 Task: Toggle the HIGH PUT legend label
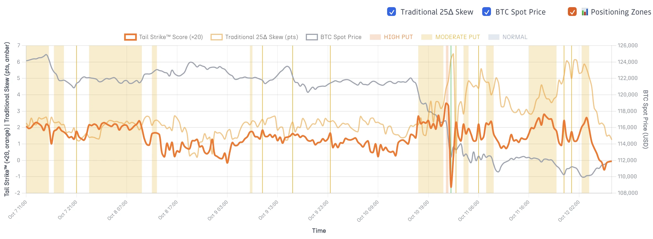[x=398, y=37]
